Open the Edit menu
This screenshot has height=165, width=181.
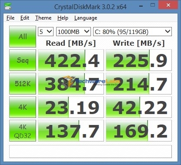point(25,18)
